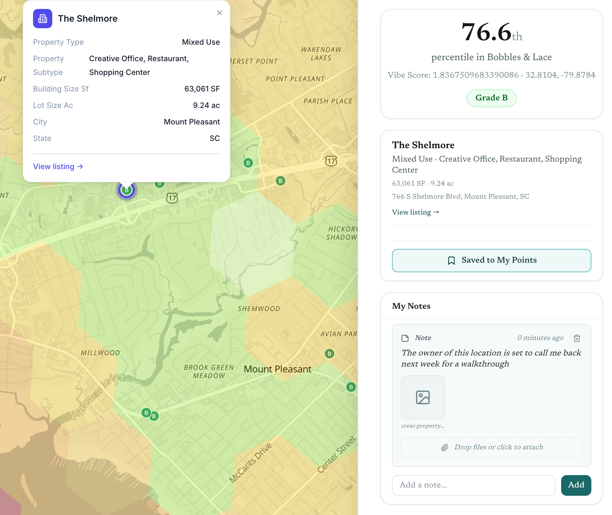Close The Shelmore property popup
612x515 pixels.
pyautogui.click(x=219, y=13)
